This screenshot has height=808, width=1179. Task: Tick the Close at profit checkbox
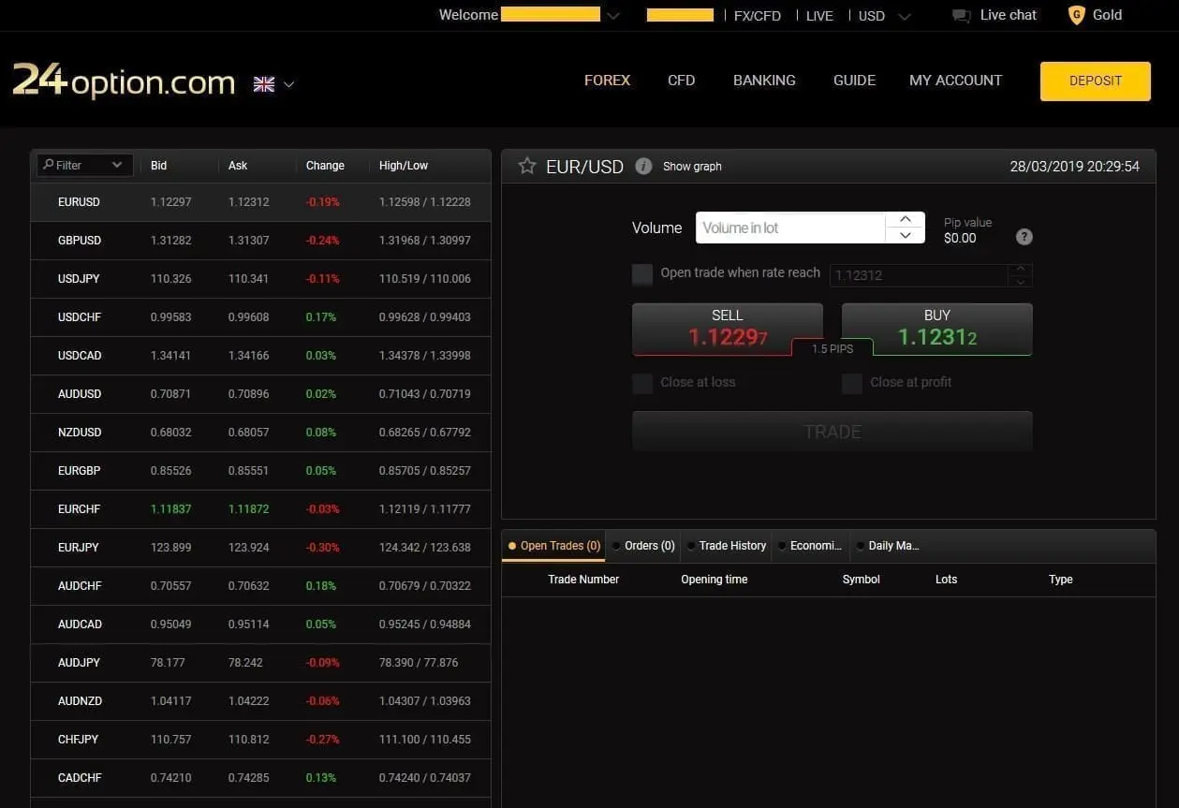(x=852, y=383)
